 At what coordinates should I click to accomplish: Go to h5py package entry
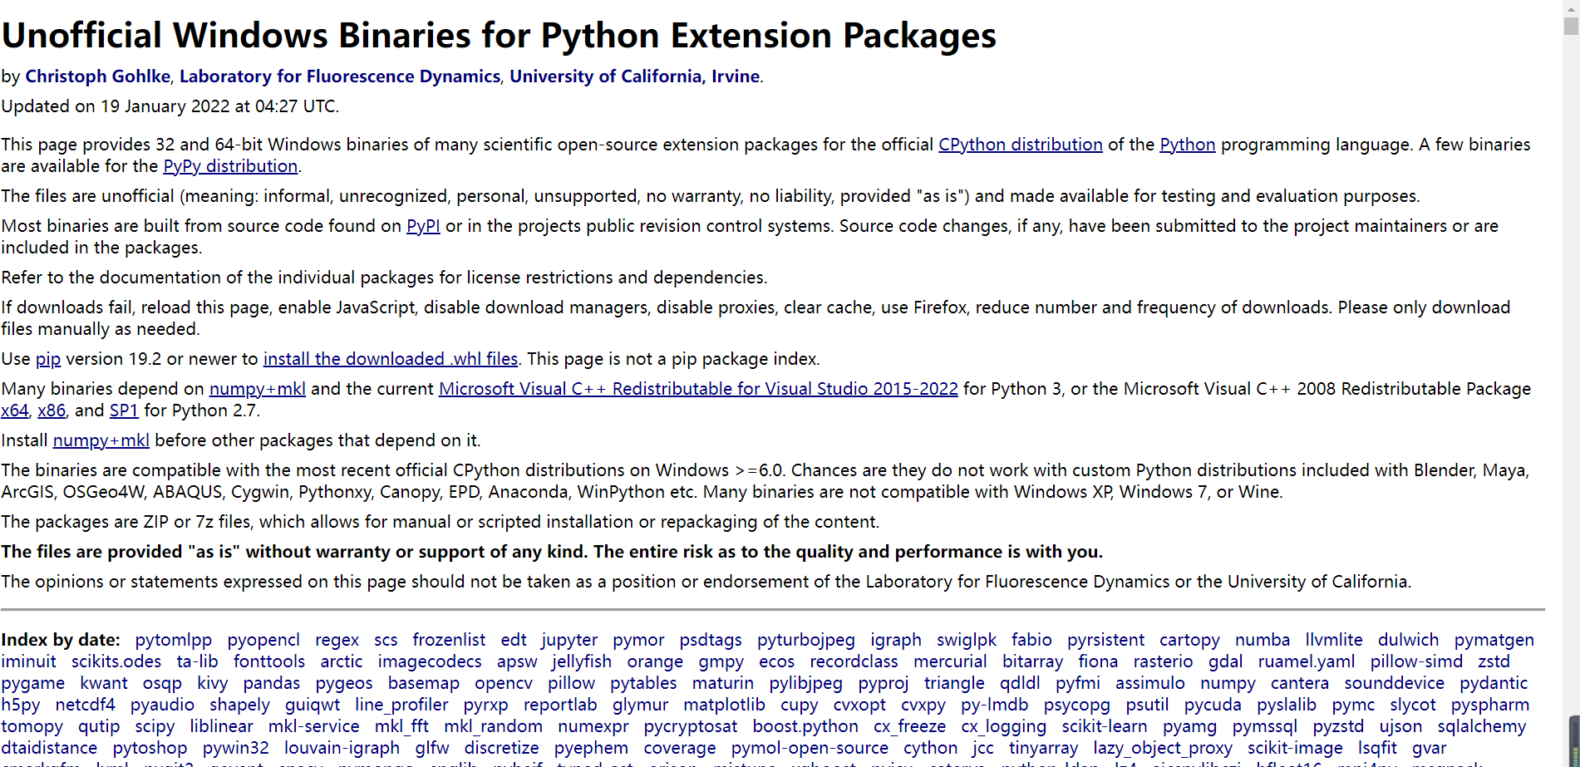[21, 705]
